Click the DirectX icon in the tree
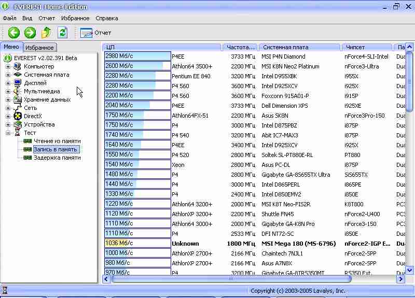This screenshot has height=298, width=415. 18,116
